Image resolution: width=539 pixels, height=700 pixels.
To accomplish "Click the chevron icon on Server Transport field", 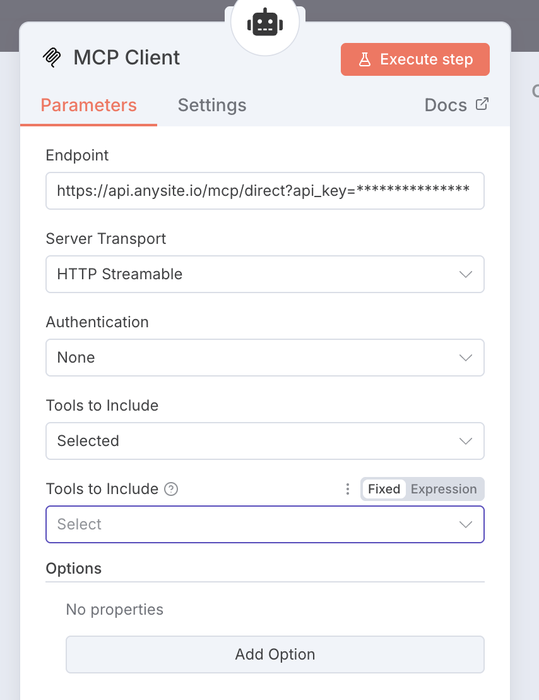I will coord(466,274).
